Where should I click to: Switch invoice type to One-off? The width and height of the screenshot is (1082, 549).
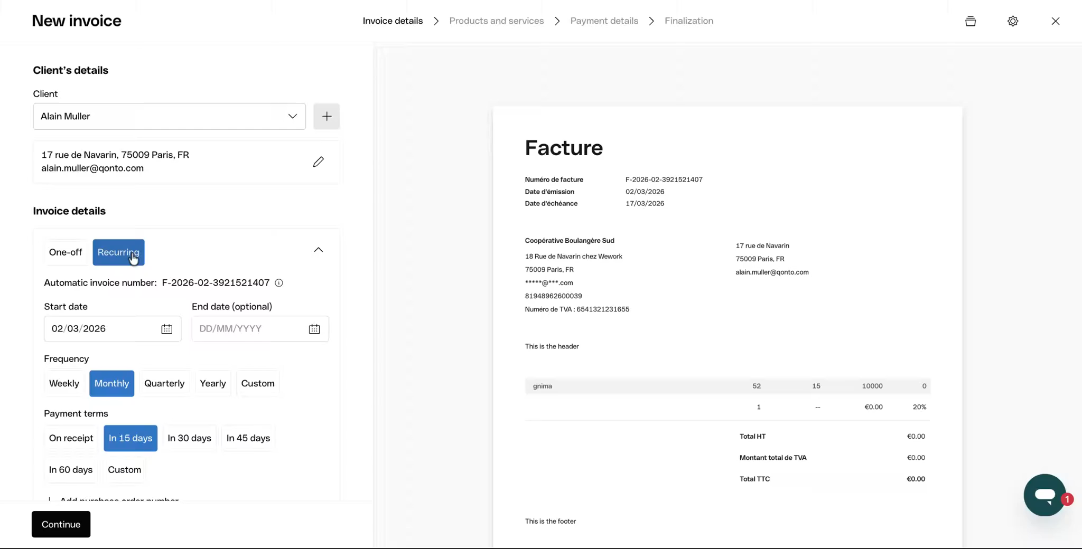(x=66, y=252)
